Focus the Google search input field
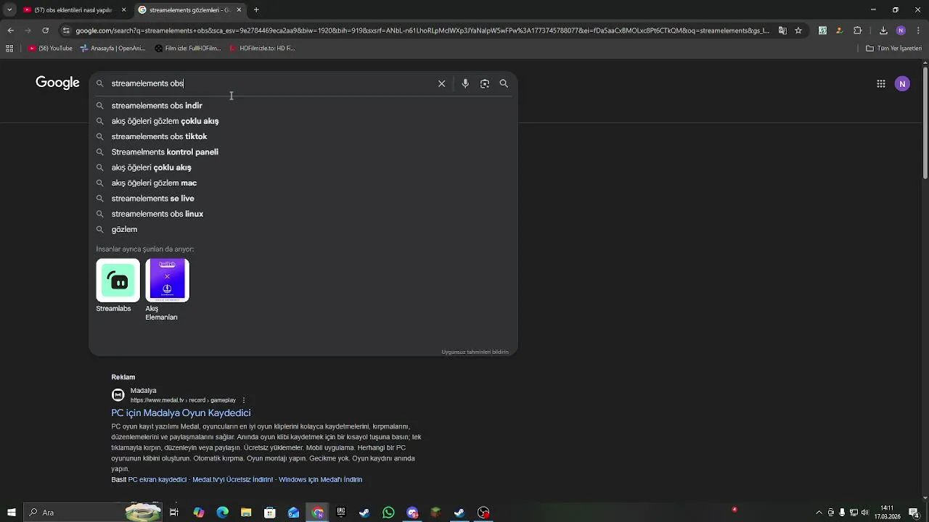929x522 pixels. (272, 83)
